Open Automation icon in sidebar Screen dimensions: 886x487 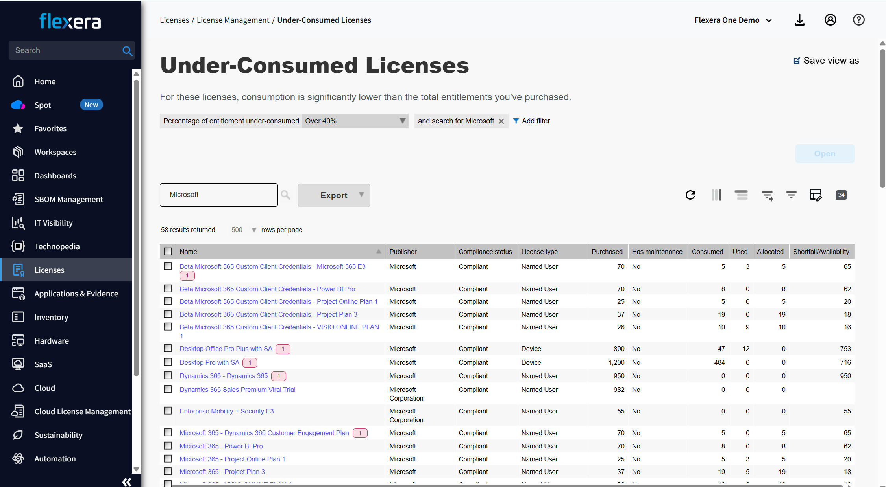(18, 458)
